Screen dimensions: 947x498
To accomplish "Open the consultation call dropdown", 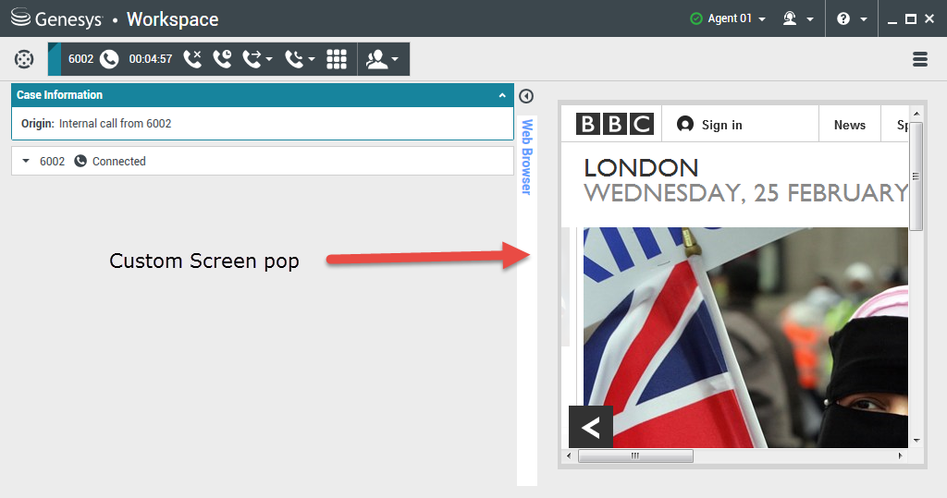I will tap(301, 59).
